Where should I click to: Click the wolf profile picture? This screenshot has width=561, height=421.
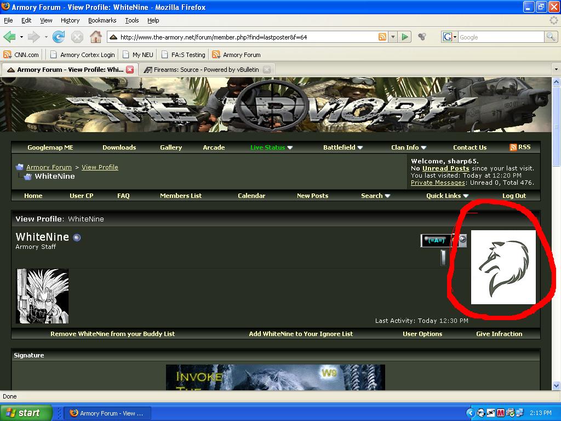tap(503, 267)
